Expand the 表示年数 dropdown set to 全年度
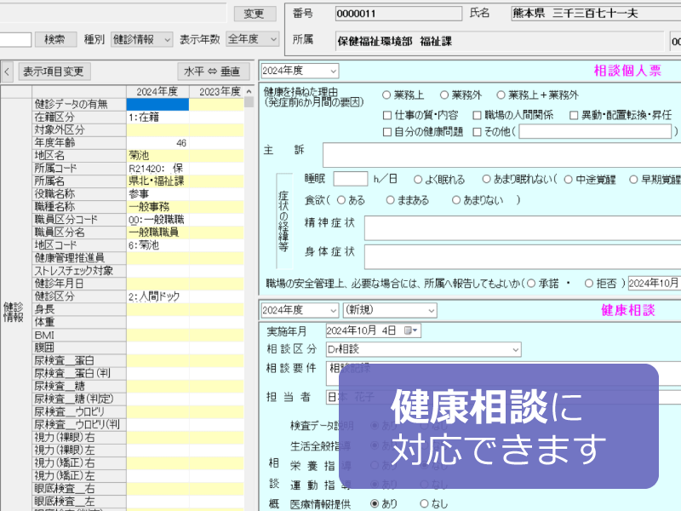This screenshot has height=511, width=681. pyautogui.click(x=252, y=39)
